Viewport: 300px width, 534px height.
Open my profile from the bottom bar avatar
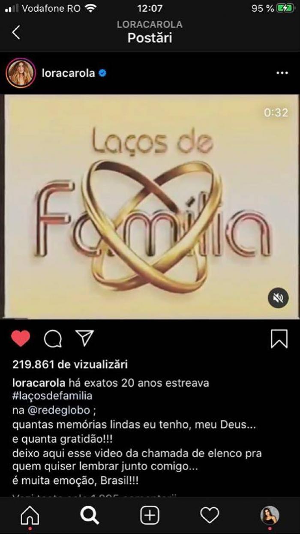coord(270,515)
